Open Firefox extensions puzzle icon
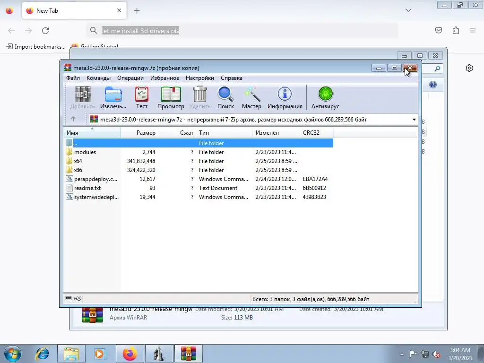484x363 pixels. point(456,30)
